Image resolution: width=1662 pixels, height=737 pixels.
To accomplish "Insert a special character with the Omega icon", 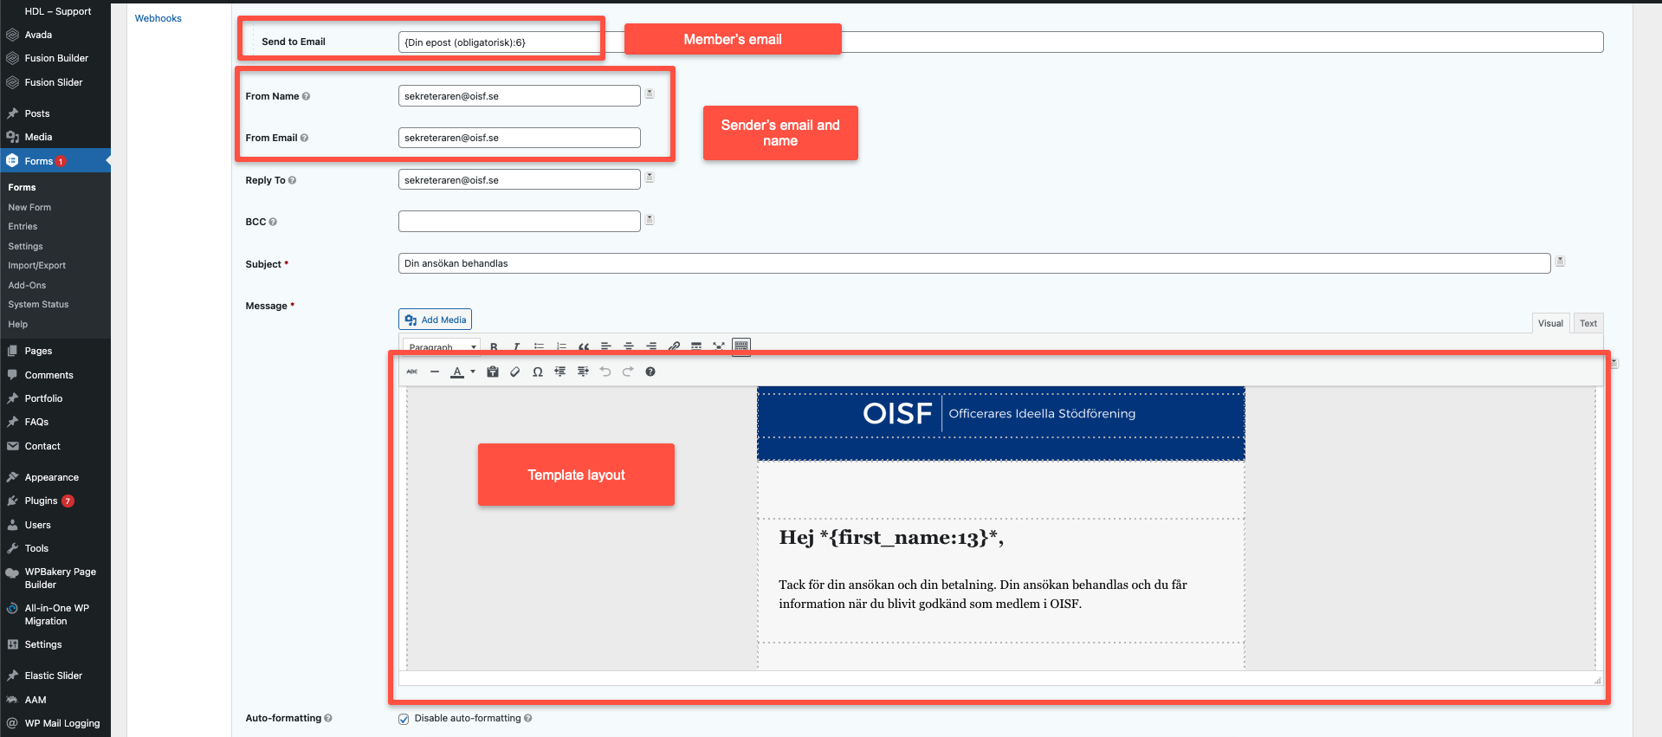I will click(x=538, y=372).
